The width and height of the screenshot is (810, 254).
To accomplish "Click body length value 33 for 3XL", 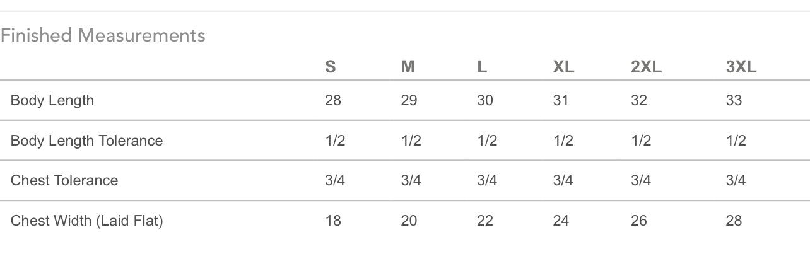I will (734, 100).
